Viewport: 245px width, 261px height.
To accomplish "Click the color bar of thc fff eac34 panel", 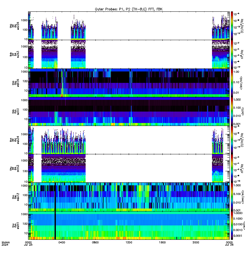I will 232,140.
